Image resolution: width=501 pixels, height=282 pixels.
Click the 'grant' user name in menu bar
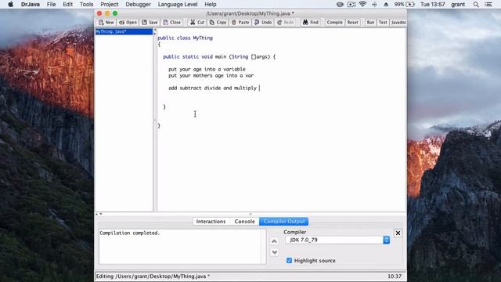point(458,4)
